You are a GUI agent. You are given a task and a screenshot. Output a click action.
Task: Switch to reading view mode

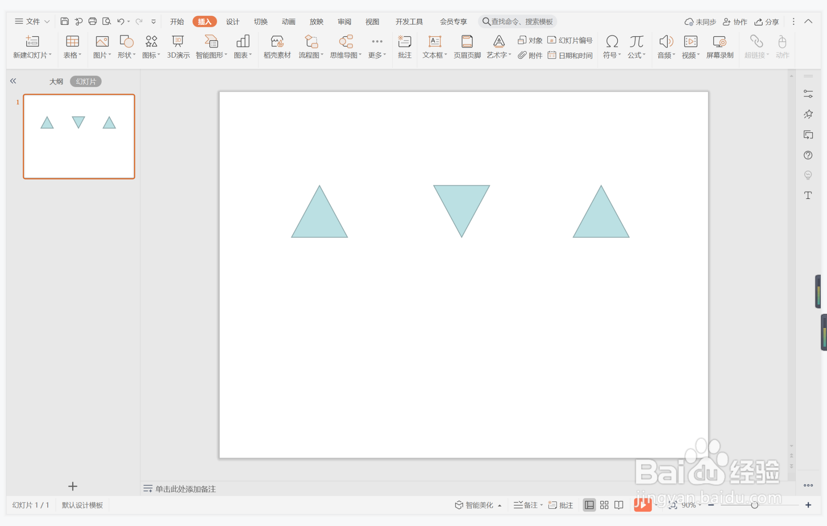click(619, 505)
